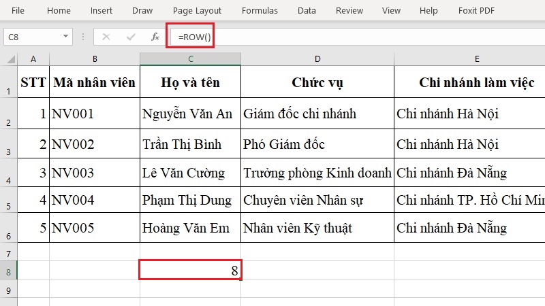Select the cell 'Nguyễn Văn An'
The image size is (545, 306).
(191, 114)
